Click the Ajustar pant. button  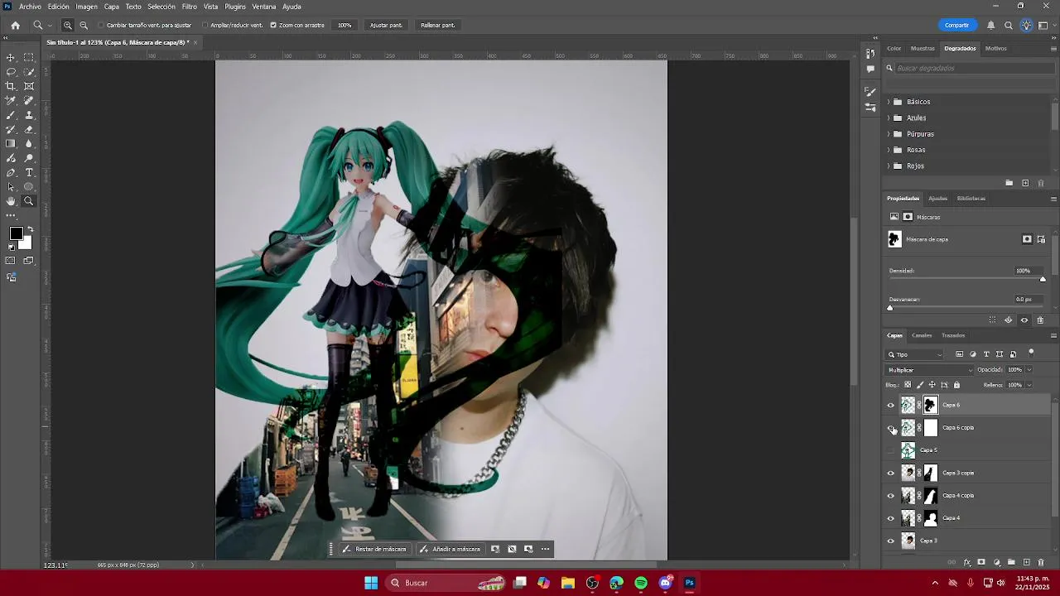pos(386,25)
